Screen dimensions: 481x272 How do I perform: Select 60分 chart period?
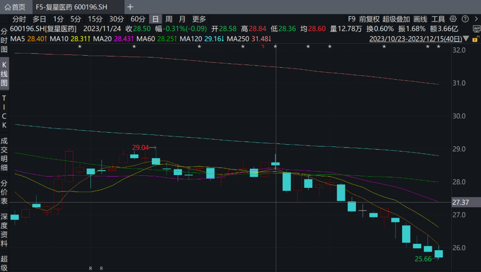(x=138, y=19)
